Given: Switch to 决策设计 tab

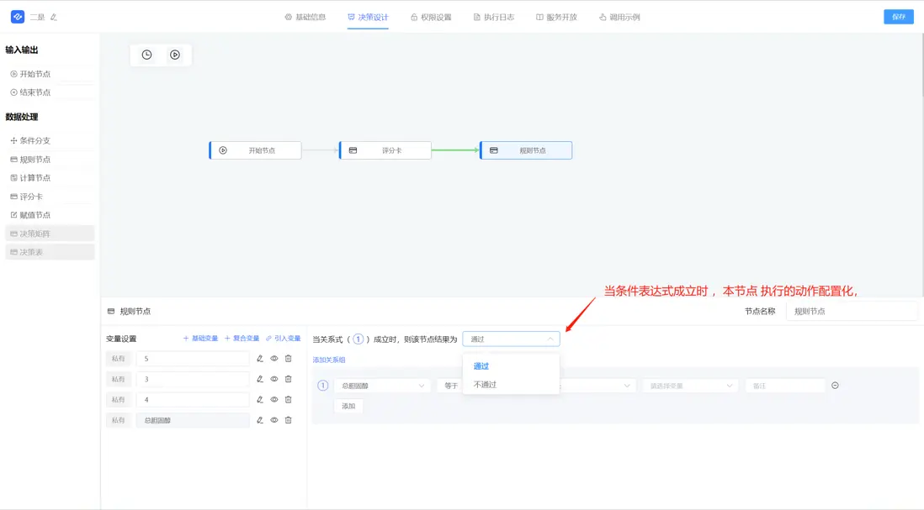Looking at the screenshot, I should [368, 17].
